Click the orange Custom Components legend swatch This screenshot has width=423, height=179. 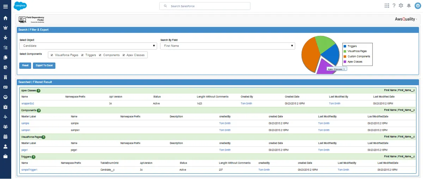click(345, 57)
